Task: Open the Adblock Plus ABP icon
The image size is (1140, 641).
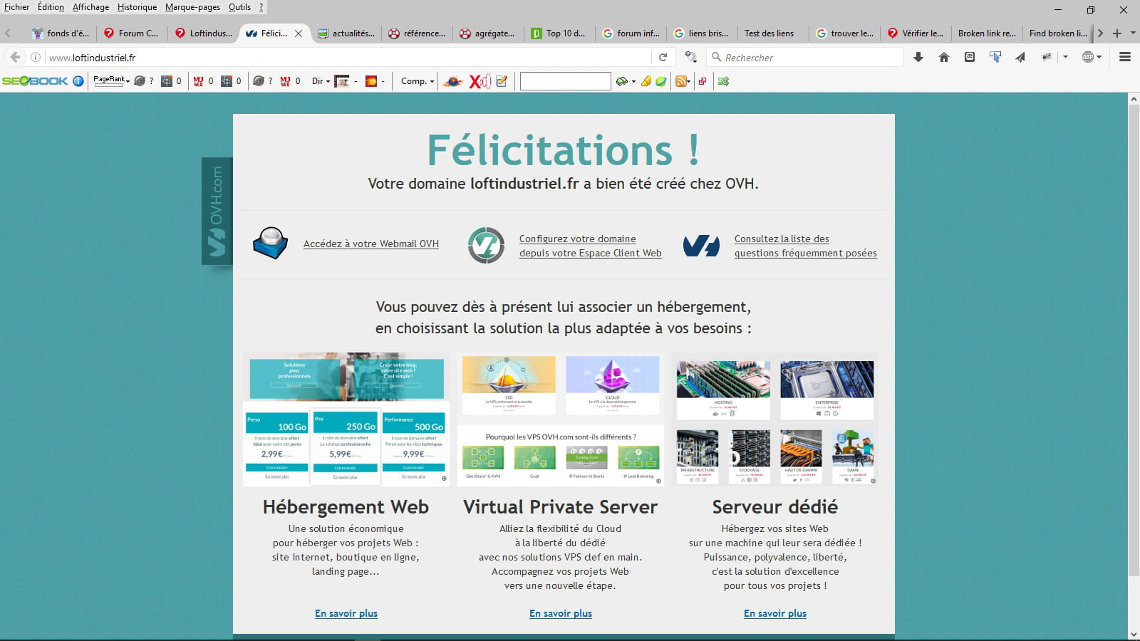Action: coord(1088,57)
